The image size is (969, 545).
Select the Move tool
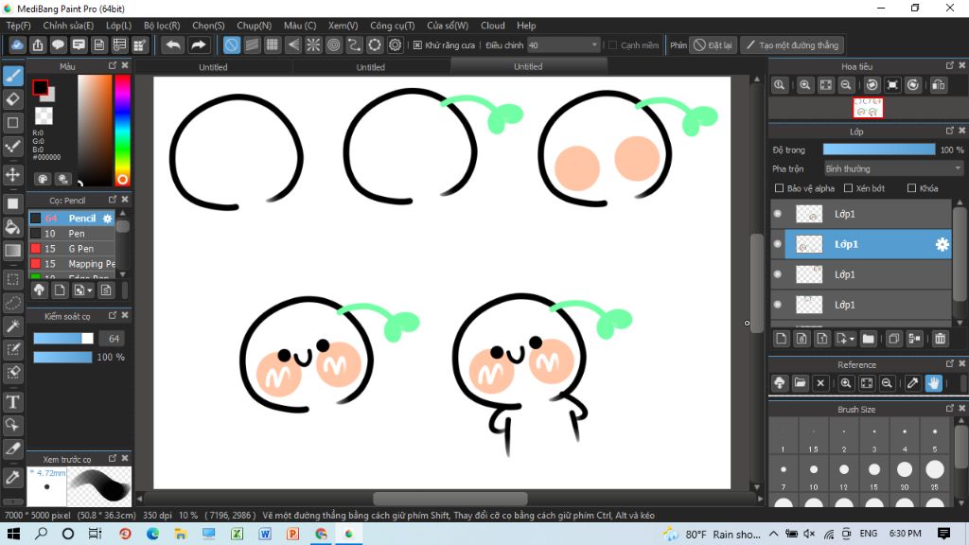click(13, 174)
